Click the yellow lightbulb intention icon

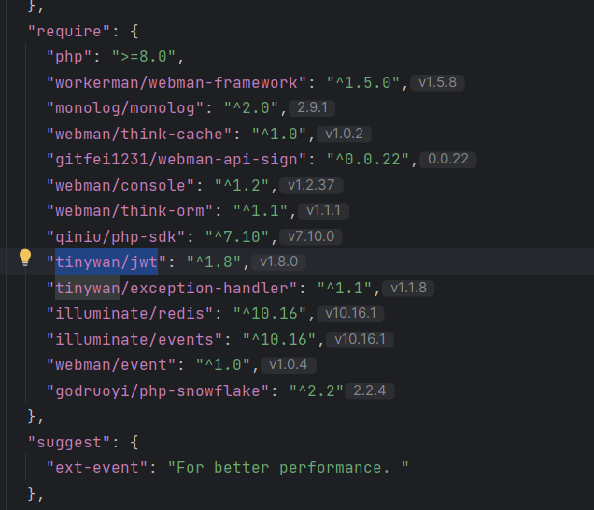26,259
